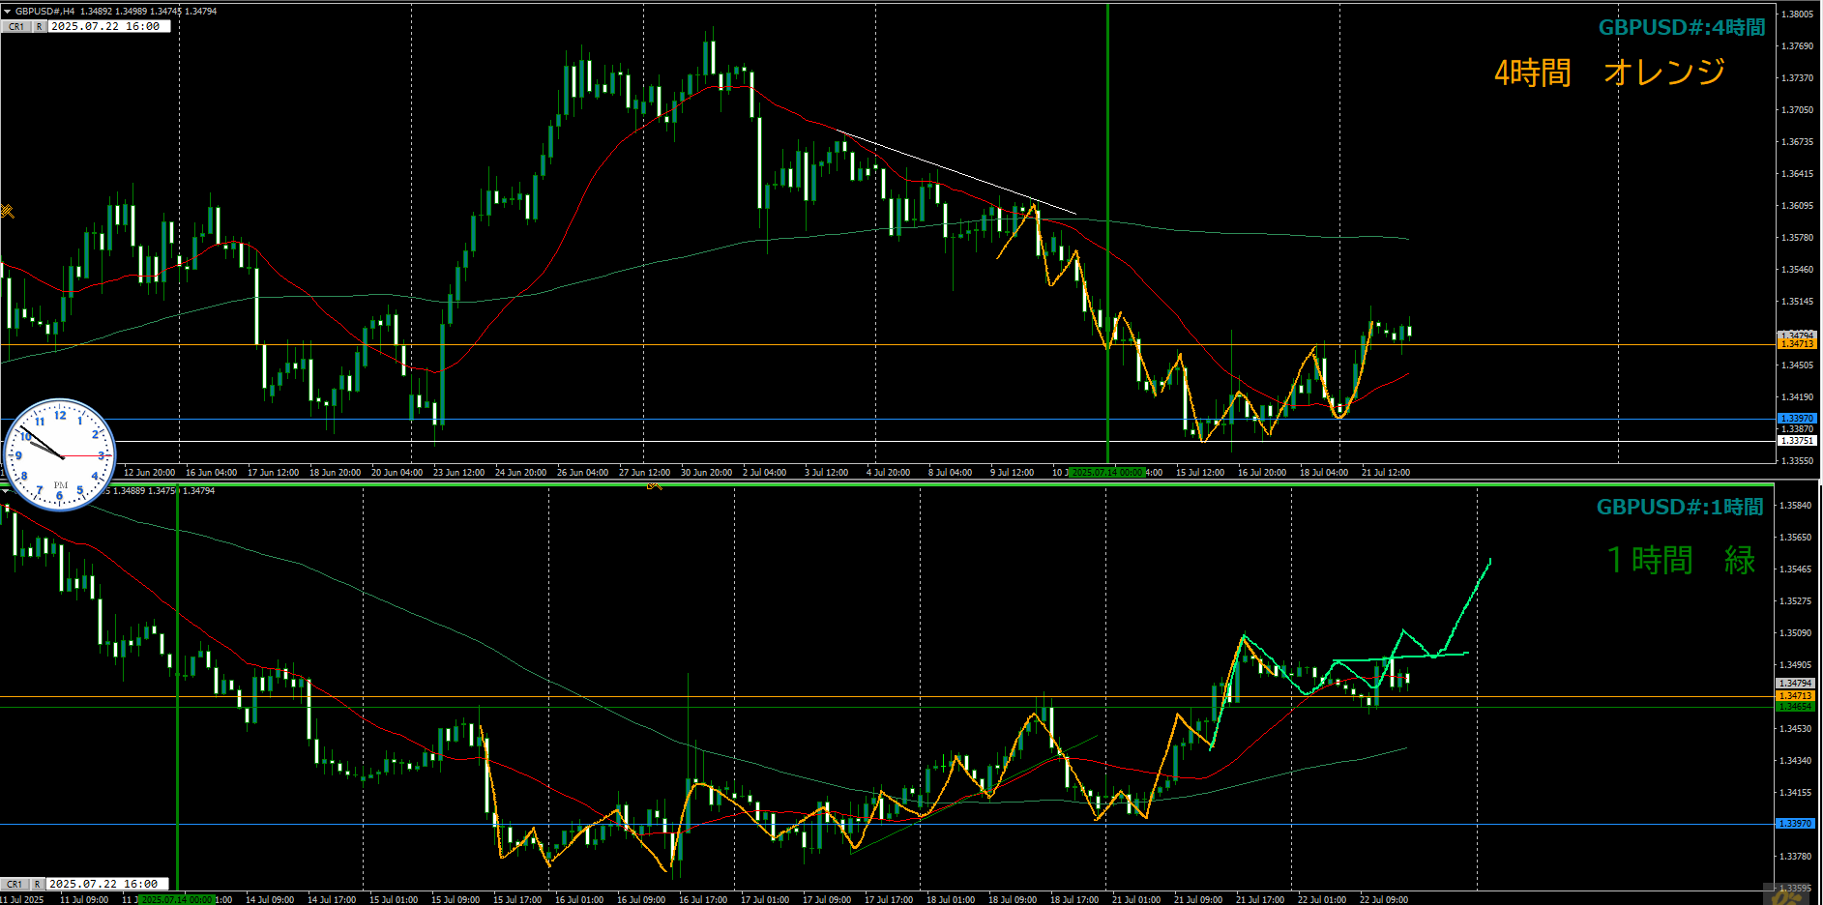Click the white 1.33751 price label on H4 chart
The width and height of the screenshot is (1823, 905).
1797,441
